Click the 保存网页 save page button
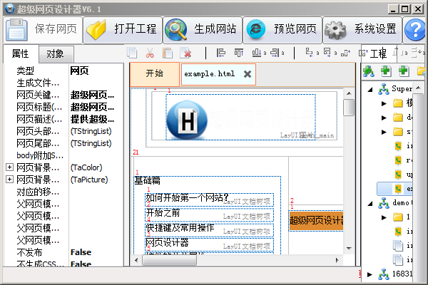This screenshot has height=285, width=428. [x=43, y=29]
